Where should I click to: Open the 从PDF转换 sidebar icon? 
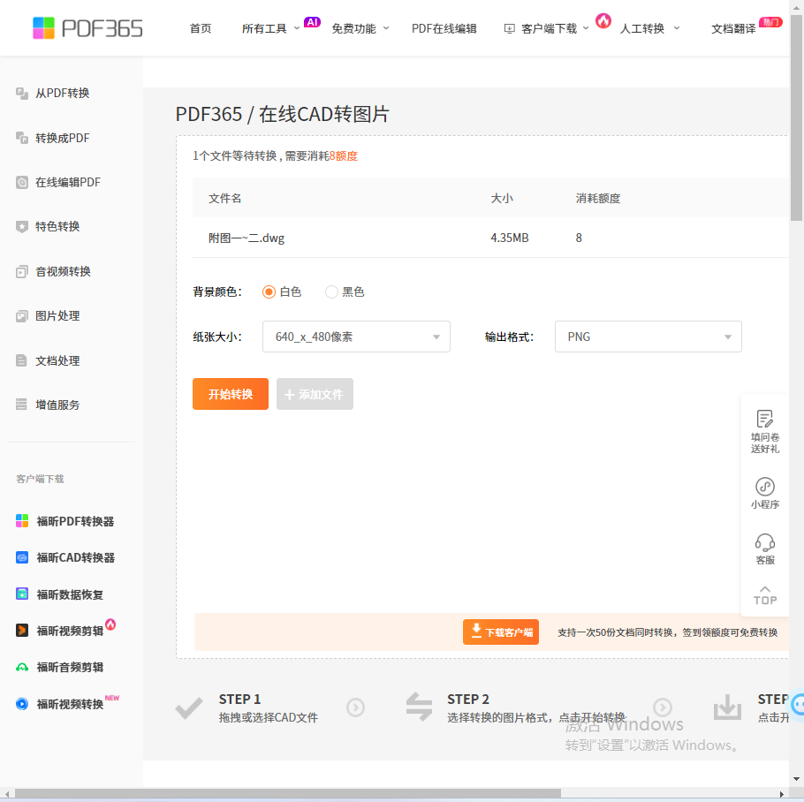[x=21, y=94]
